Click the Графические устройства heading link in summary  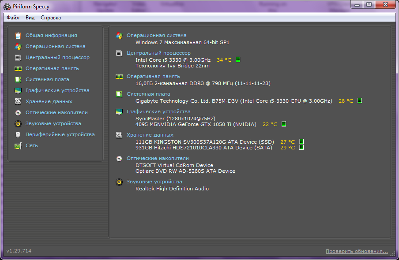tap(158, 111)
